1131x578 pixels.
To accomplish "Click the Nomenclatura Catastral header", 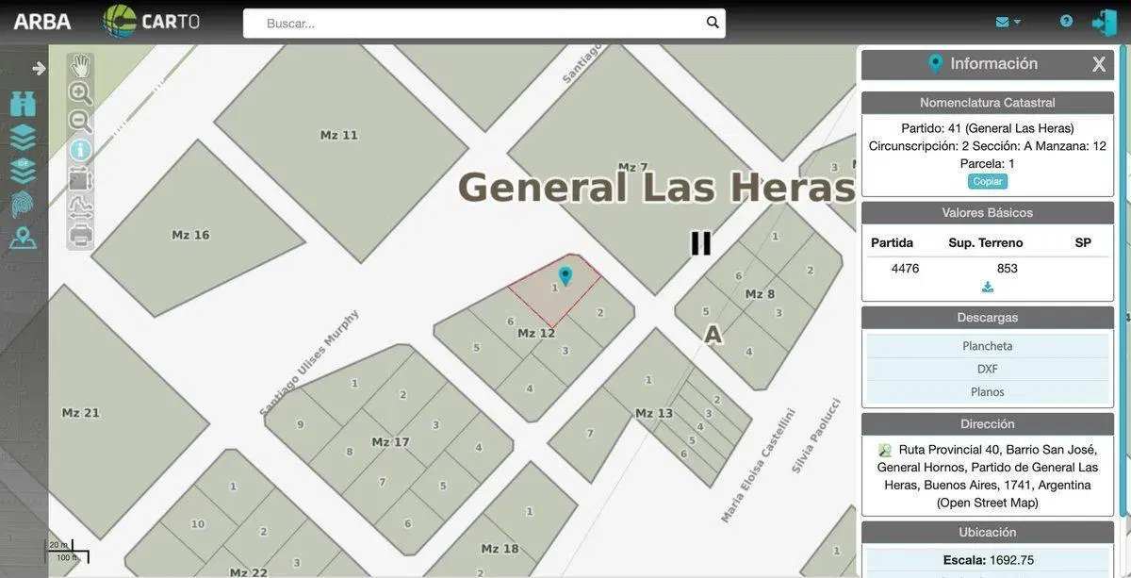I will tap(988, 102).
